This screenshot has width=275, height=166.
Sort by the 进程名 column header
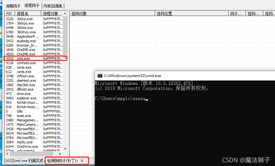pyautogui.click(x=28, y=14)
